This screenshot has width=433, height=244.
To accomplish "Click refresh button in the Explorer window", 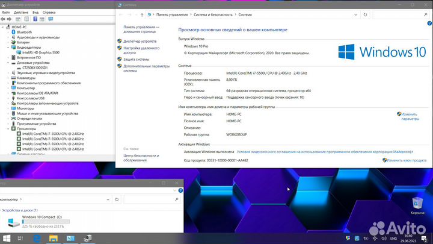I will click(x=117, y=199).
